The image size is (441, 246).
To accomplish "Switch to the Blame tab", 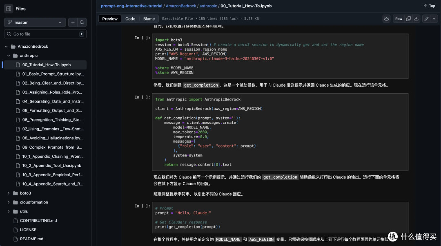I will click(x=149, y=19).
